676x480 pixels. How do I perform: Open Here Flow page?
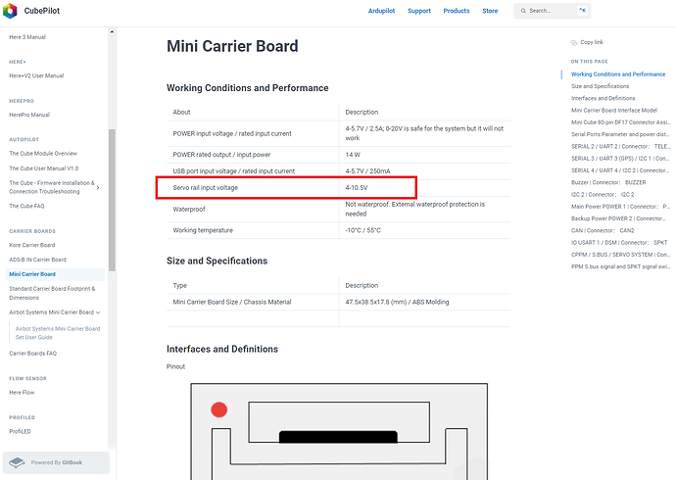[x=22, y=393]
